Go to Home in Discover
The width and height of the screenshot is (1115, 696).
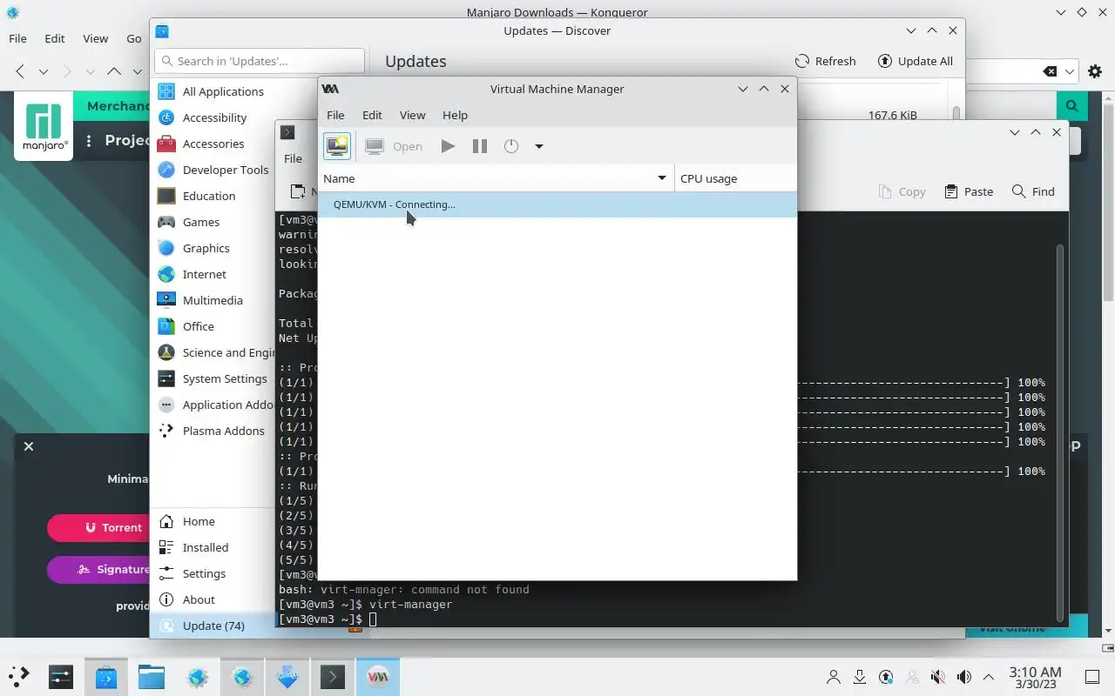point(213,521)
